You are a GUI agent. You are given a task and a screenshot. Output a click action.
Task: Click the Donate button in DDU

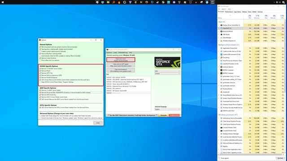163,115
